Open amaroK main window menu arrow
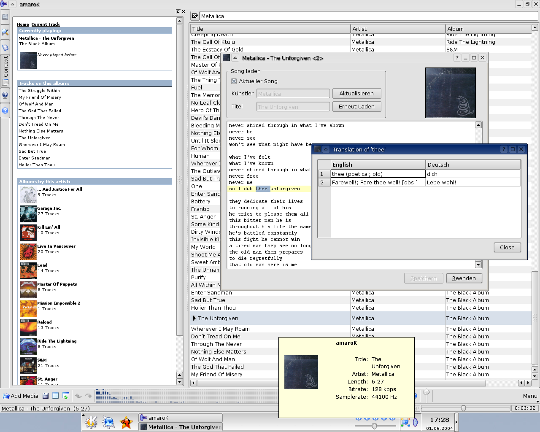 (x=12, y=4)
